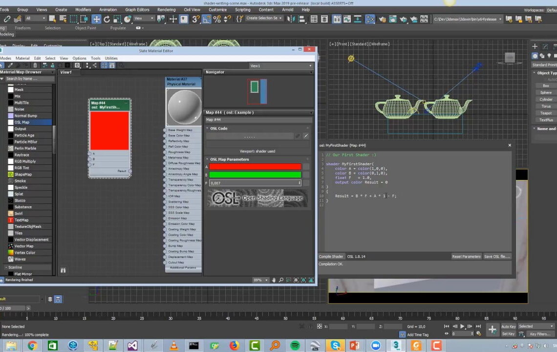
Task: Open Spotify from the Windows taskbar
Action: point(295,345)
